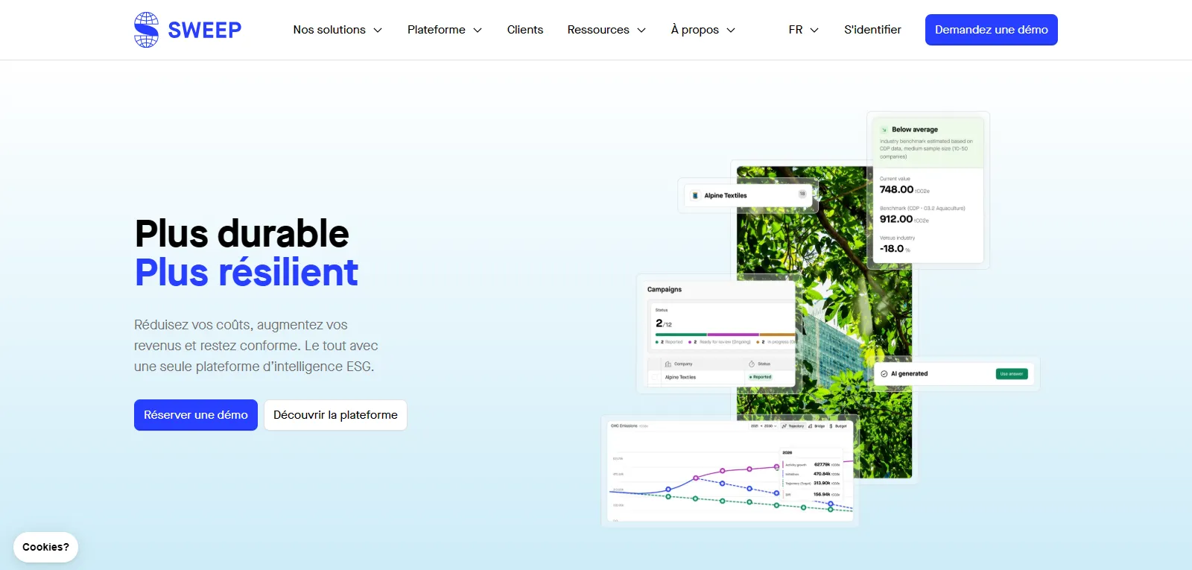1192x570 pixels.
Task: Click the Below average trend icon
Action: (884, 130)
